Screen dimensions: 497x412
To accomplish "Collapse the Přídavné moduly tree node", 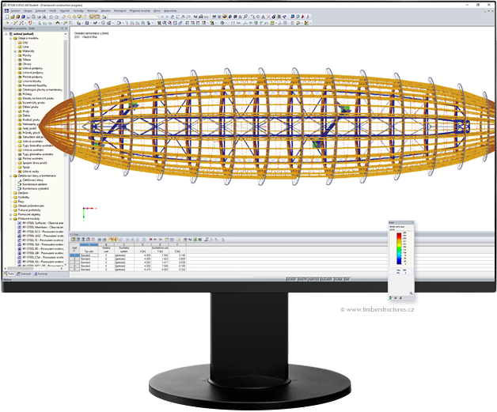I will click(x=10, y=218).
